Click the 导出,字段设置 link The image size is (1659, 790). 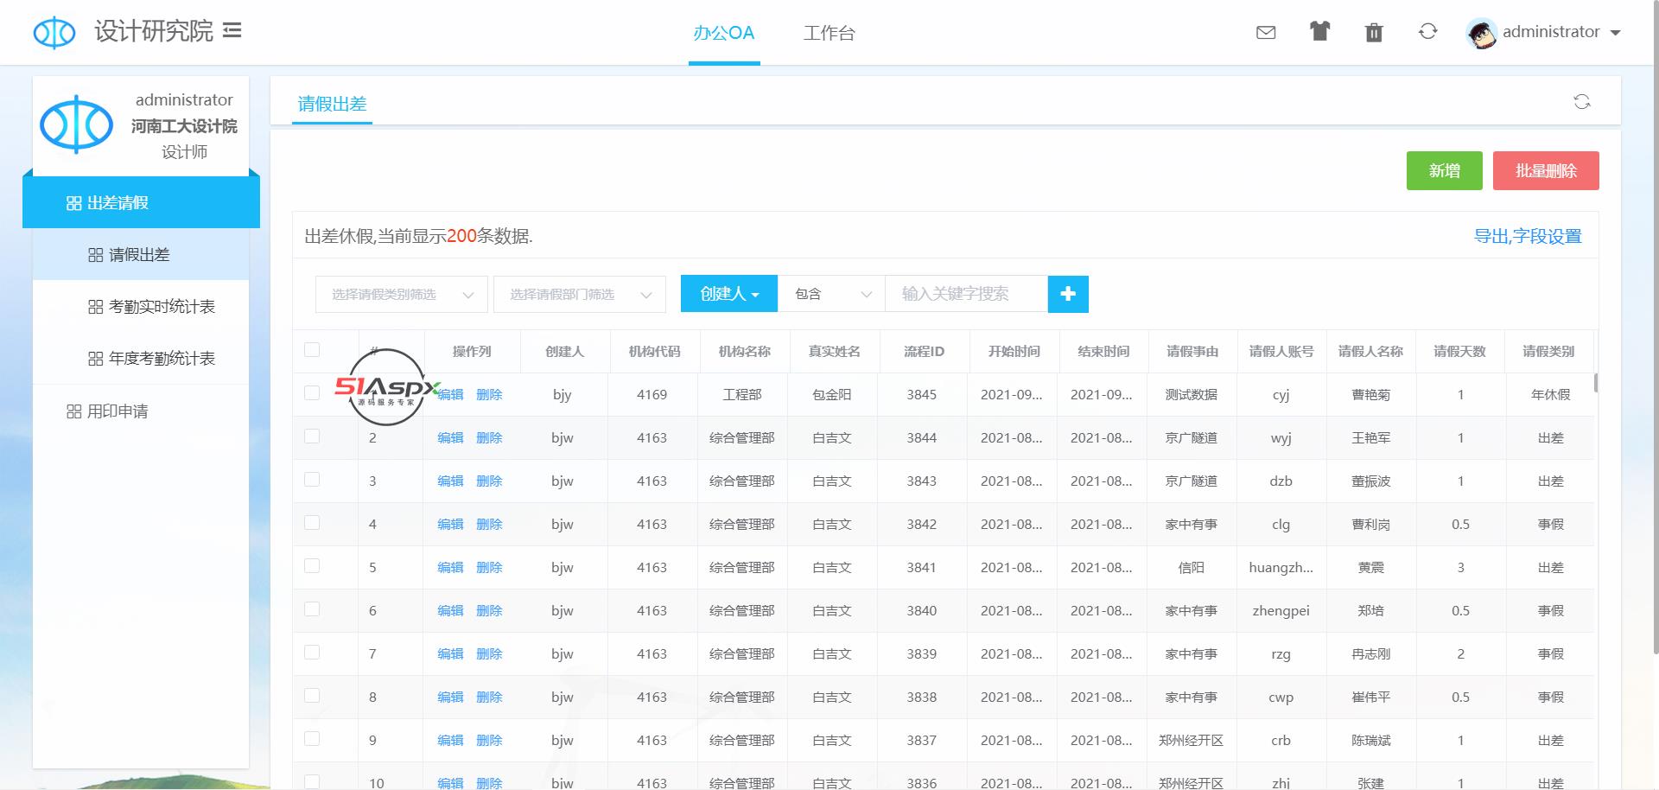tap(1527, 236)
